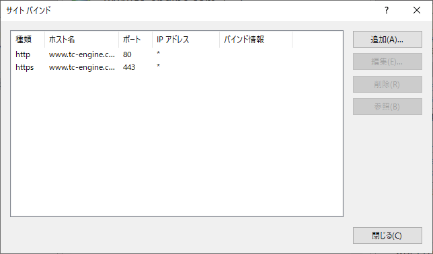Open the ? help icon in title bar
The image size is (433, 254).
point(387,11)
